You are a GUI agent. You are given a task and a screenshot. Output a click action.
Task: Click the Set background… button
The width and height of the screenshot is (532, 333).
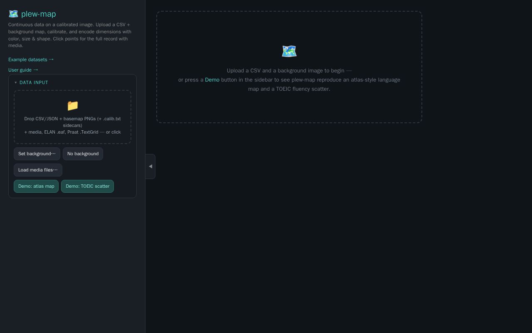(37, 154)
